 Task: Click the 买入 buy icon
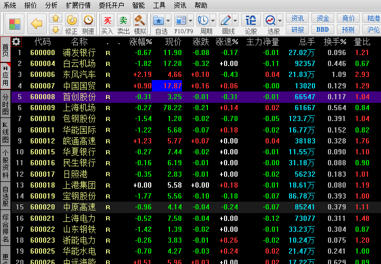[107, 24]
